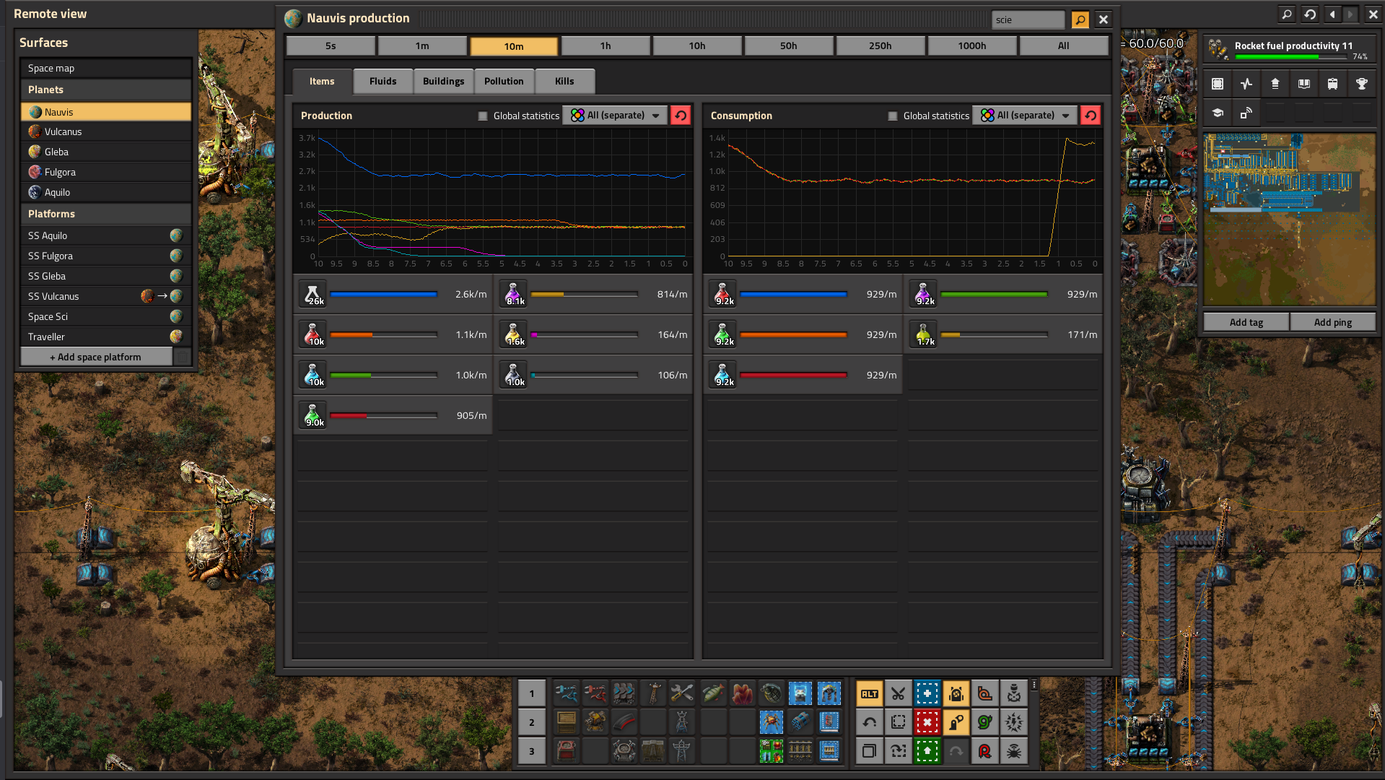Select the green wire tool
The width and height of the screenshot is (1385, 780).
point(984,722)
